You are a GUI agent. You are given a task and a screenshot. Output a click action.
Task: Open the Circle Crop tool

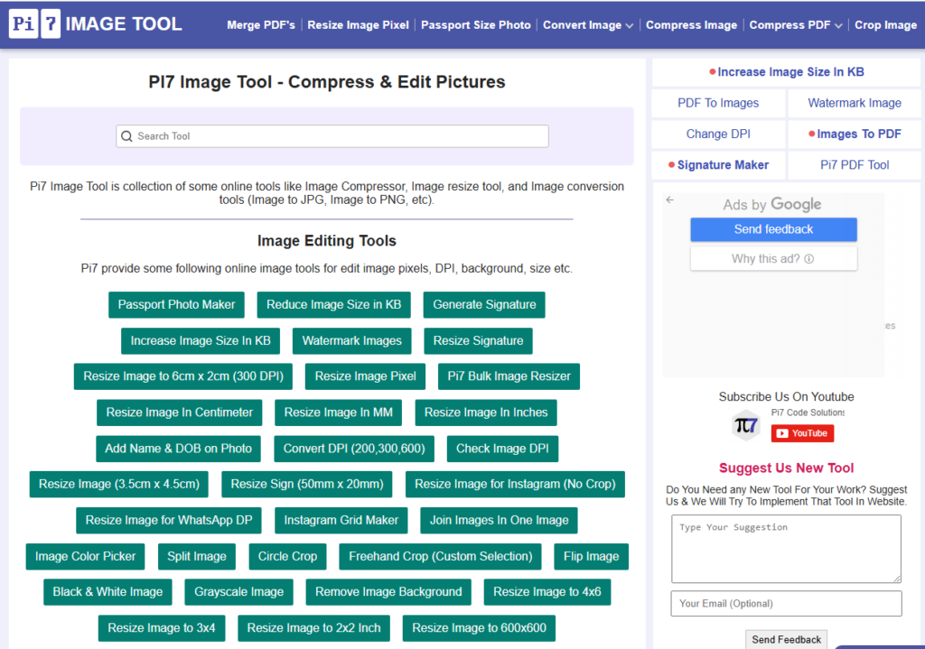[x=287, y=556]
